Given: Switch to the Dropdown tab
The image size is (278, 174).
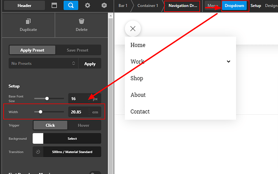Looking at the screenshot, I should click(234, 6).
